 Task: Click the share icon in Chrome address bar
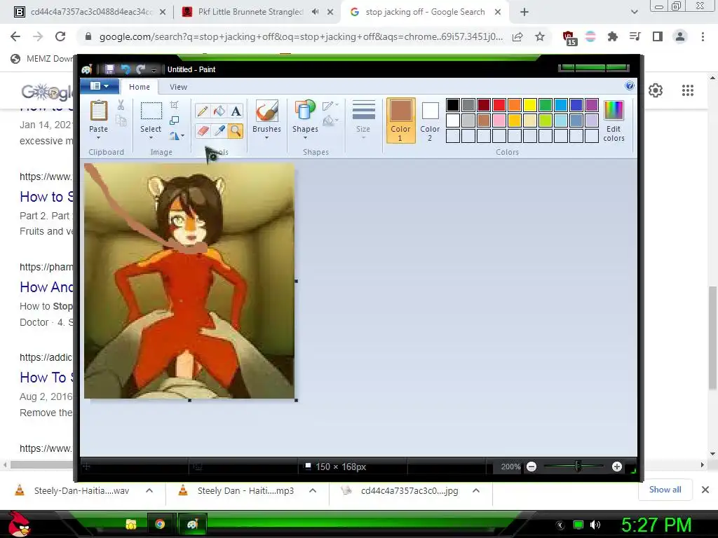coord(517,36)
